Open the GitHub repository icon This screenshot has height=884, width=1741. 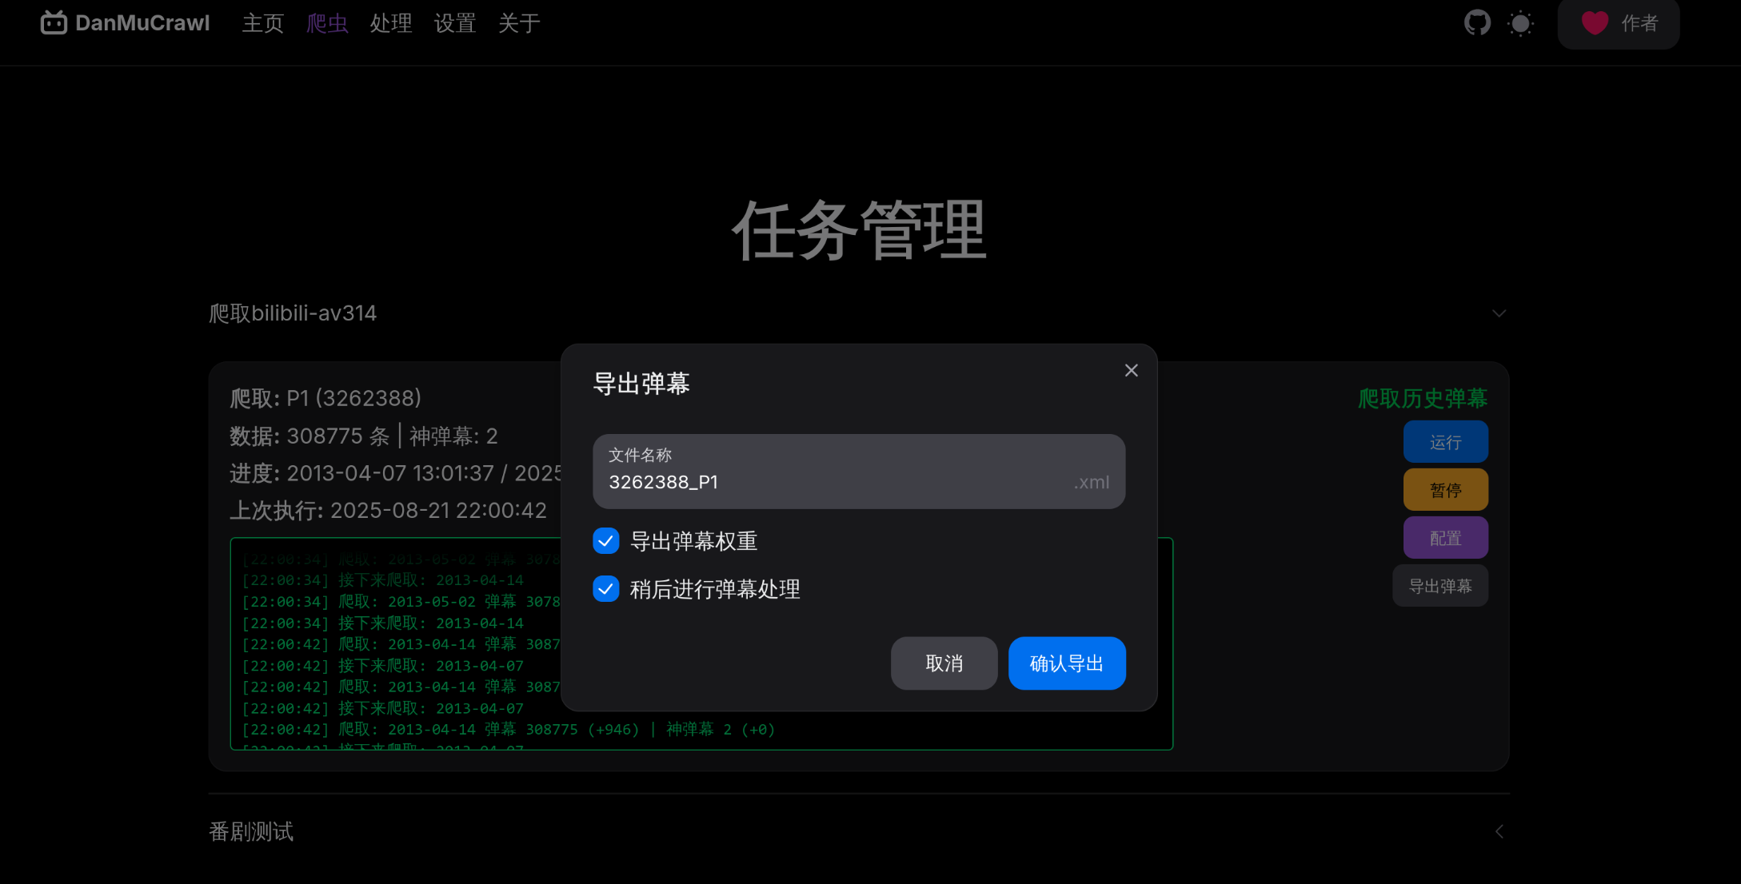click(1477, 22)
